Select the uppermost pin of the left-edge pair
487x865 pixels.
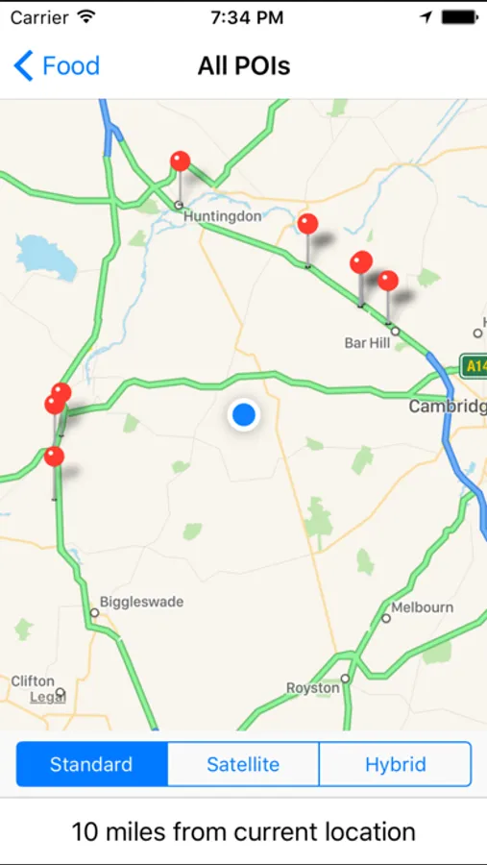tap(61, 392)
